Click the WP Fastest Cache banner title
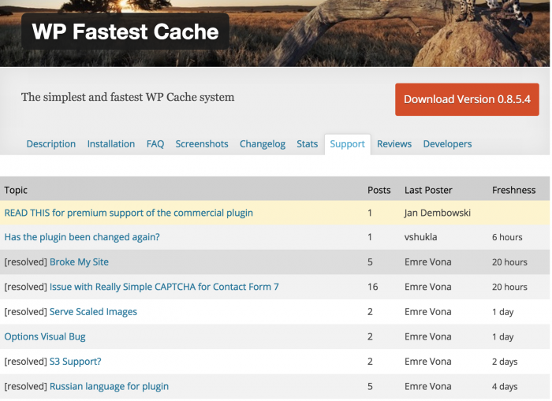 [x=125, y=32]
